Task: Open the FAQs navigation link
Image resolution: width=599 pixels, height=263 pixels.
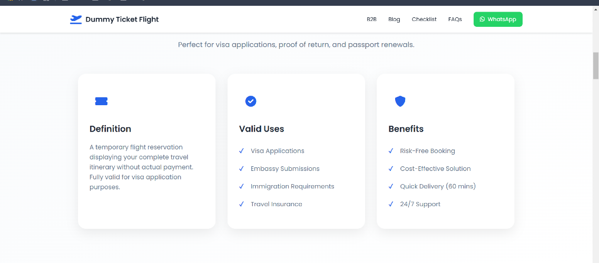Action: 455,19
